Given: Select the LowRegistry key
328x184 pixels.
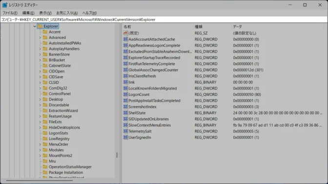Looking at the screenshot, I should point(59,139).
